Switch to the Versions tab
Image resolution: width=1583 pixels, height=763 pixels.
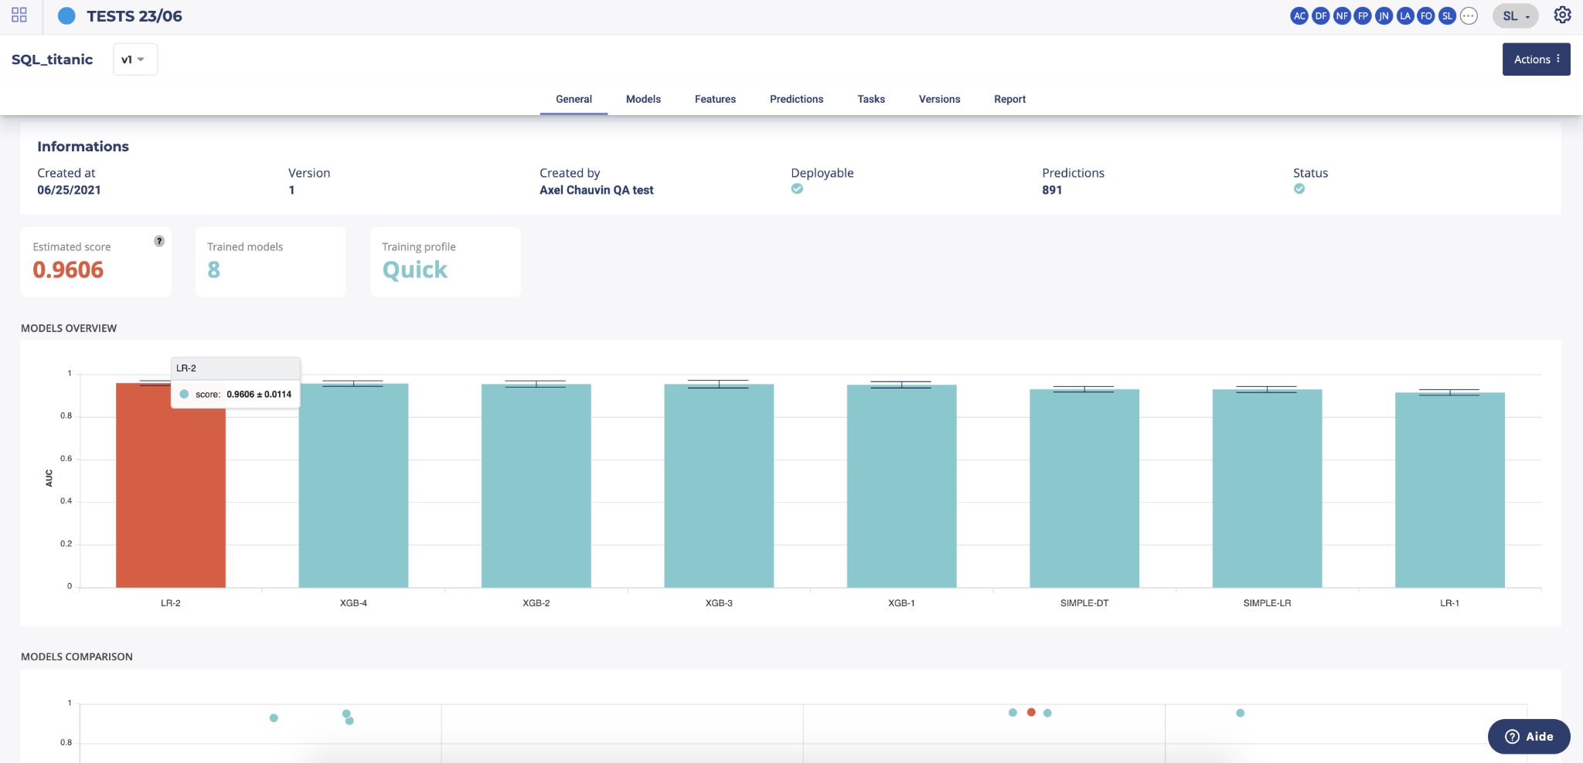939,99
